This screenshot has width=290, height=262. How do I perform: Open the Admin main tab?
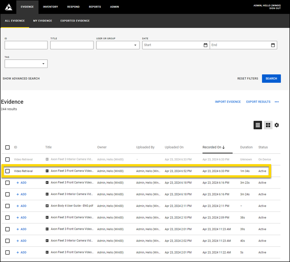coord(115,7)
